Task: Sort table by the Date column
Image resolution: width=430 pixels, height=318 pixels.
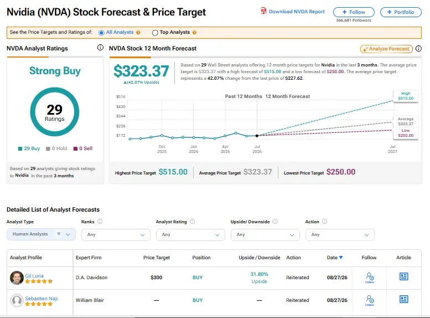Action: [x=335, y=258]
